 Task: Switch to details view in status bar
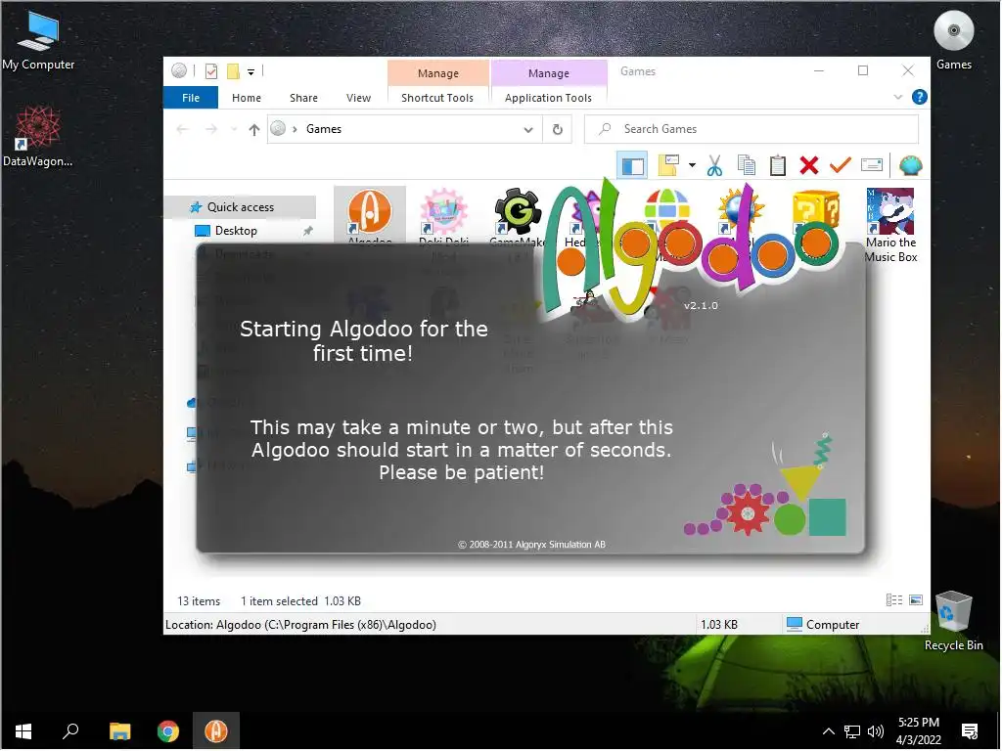[x=894, y=600]
